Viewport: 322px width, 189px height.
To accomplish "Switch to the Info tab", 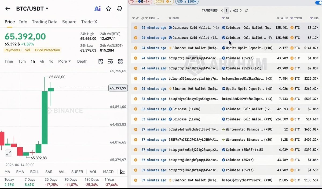I will click(23, 22).
